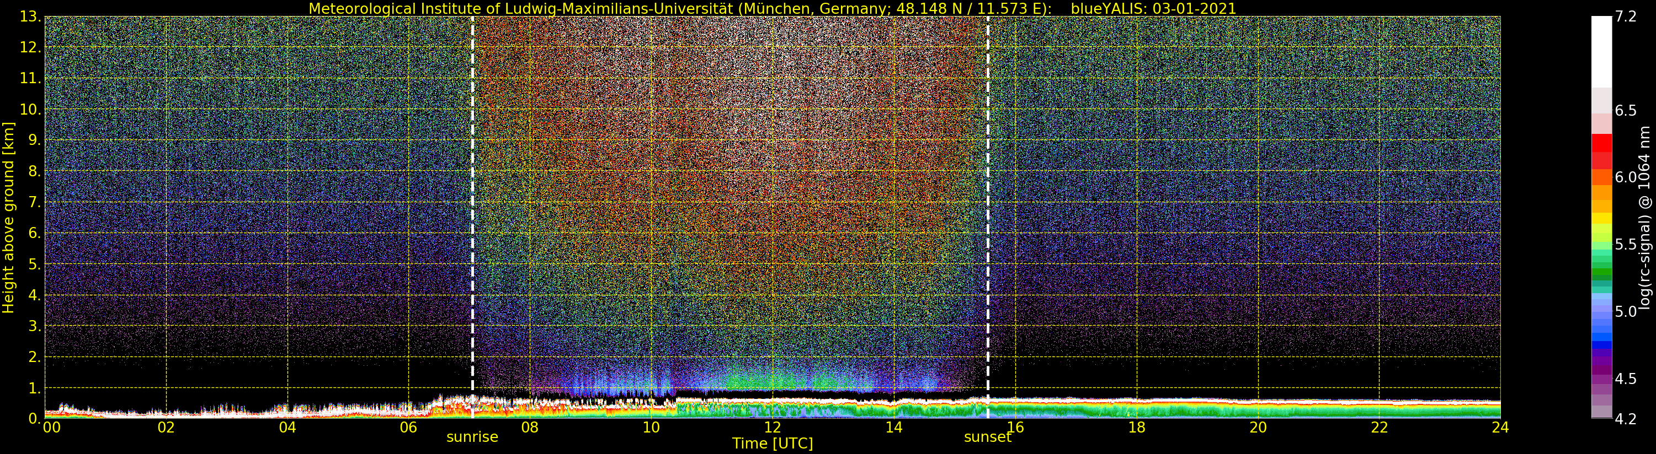Click the colorbar tick value 4.2

[x=1626, y=419]
